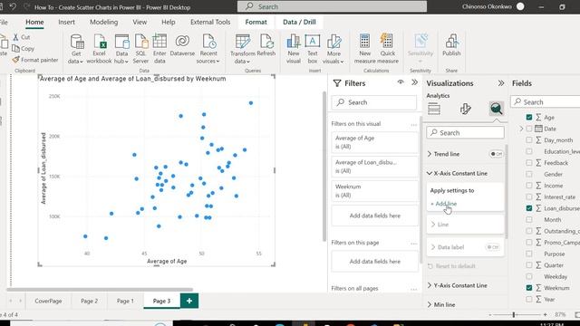Connect to SQL Server
Viewport: 580px width, 326px height.
point(140,49)
